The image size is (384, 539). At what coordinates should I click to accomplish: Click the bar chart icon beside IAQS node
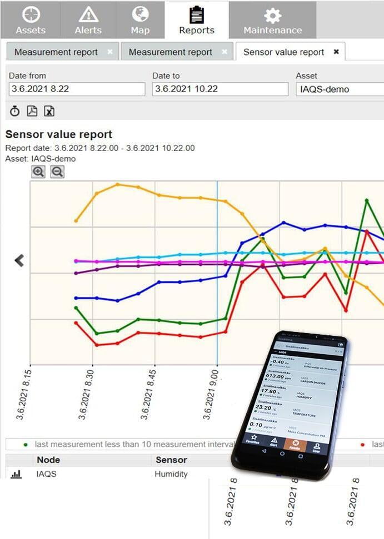[16, 474]
